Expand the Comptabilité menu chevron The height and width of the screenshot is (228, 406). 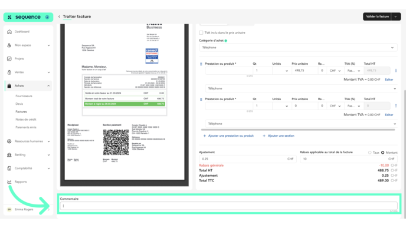tap(48, 168)
